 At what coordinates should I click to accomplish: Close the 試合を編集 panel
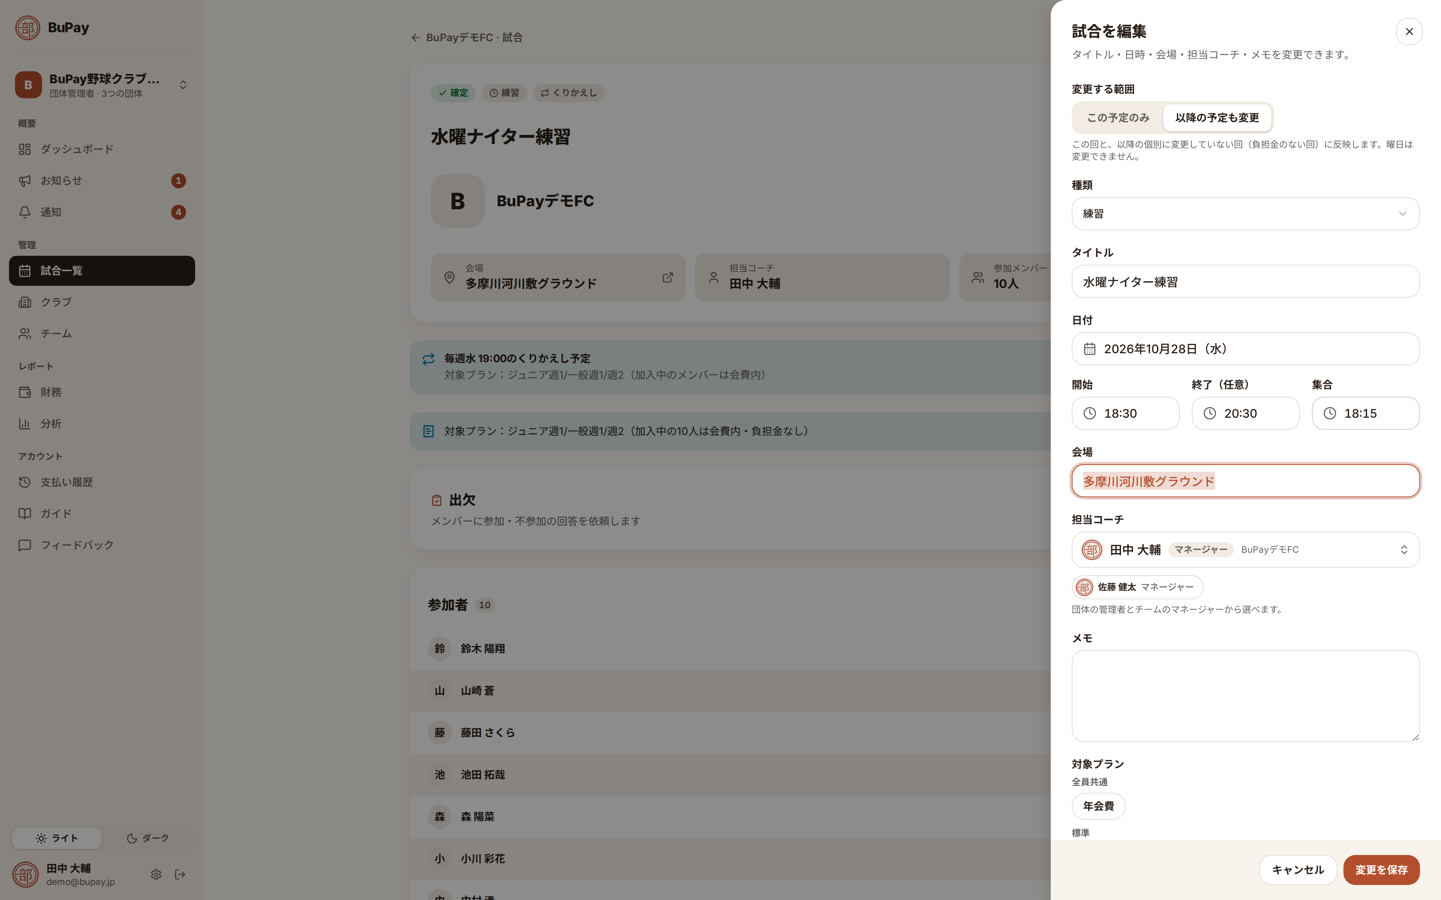pos(1409,31)
